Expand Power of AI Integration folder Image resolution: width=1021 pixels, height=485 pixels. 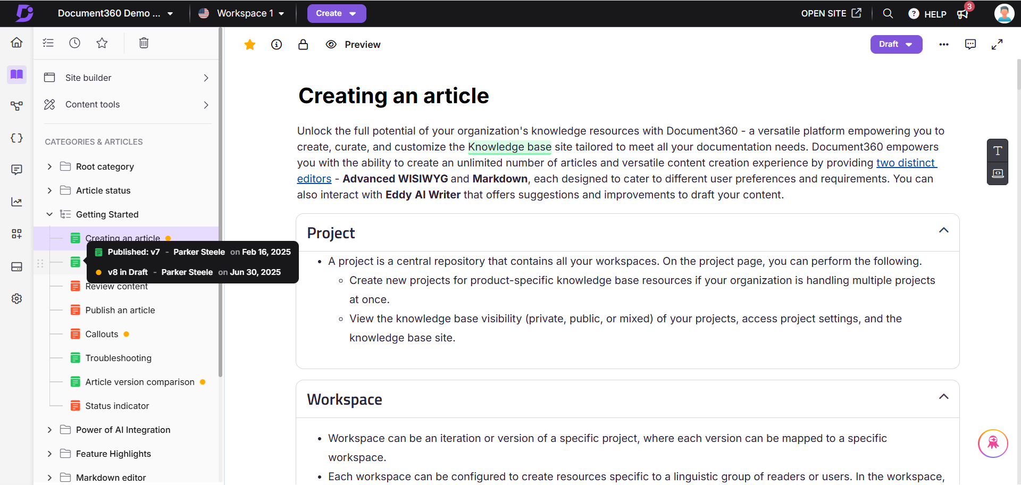click(49, 430)
